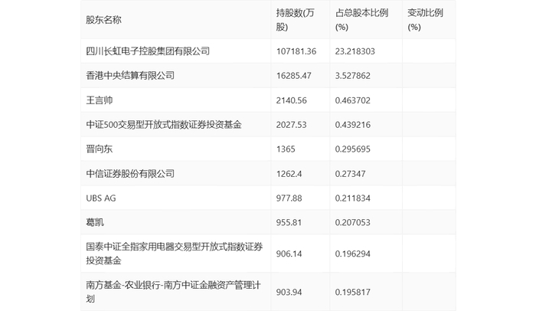Click 中证500交易型开放式指数证券投资基金 row name
This screenshot has height=311, width=536.
(164, 125)
